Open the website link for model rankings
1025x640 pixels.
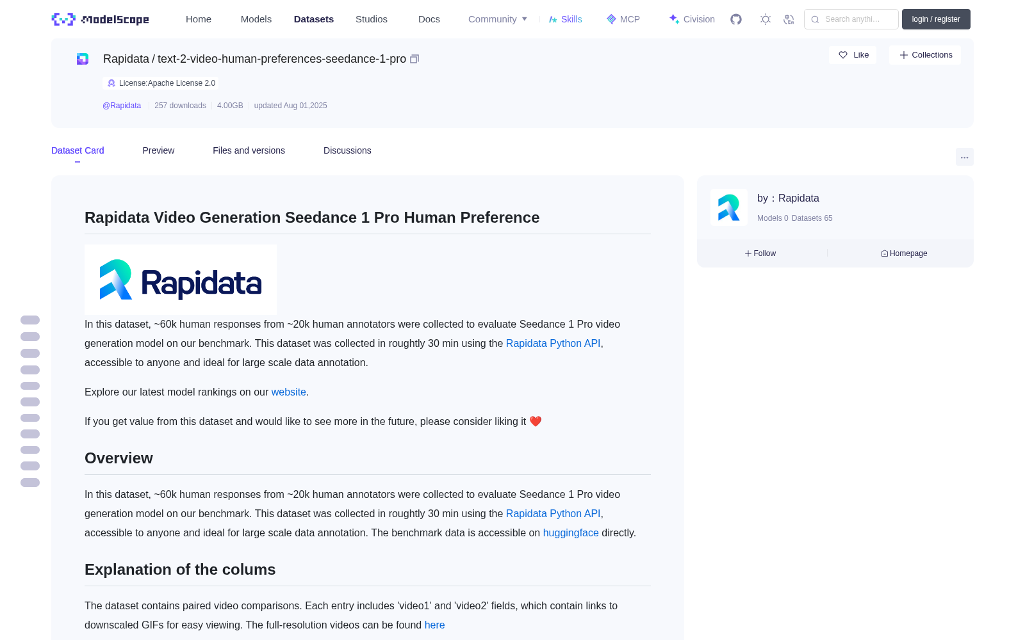coord(288,392)
